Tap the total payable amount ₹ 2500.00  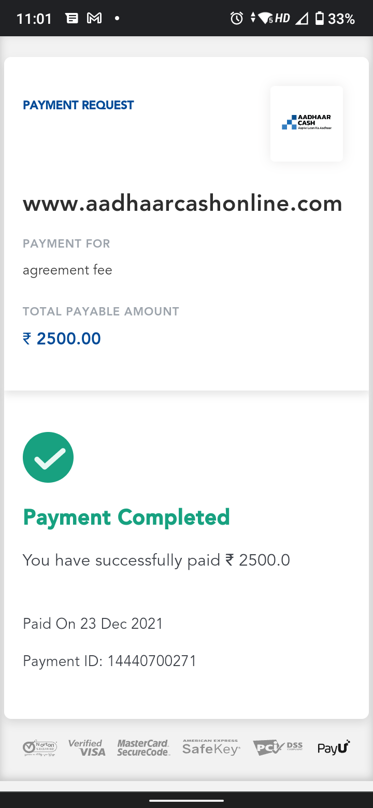click(62, 339)
